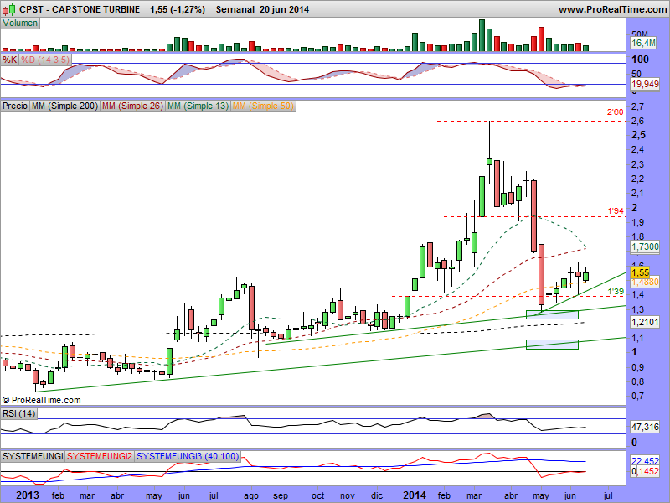Click the CPST - CAPSTONE TURBINE title
The width and height of the screenshot is (670, 503).
tap(80, 9)
